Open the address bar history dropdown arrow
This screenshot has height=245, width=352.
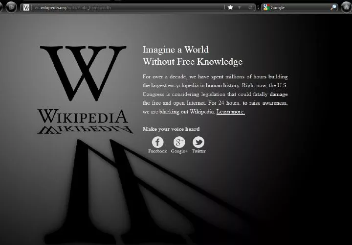[x=240, y=7]
